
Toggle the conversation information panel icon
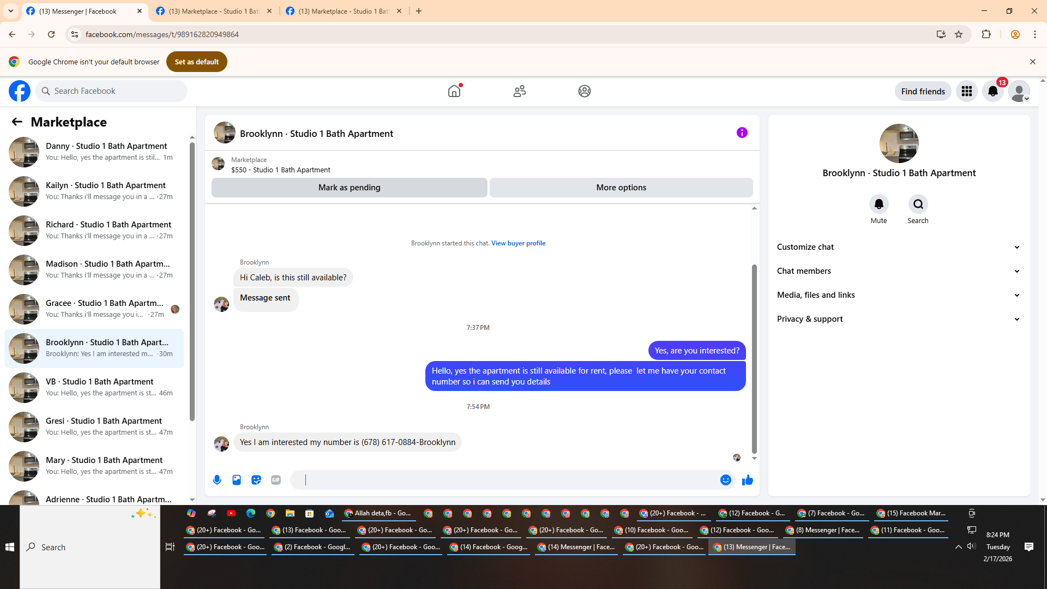pyautogui.click(x=742, y=133)
